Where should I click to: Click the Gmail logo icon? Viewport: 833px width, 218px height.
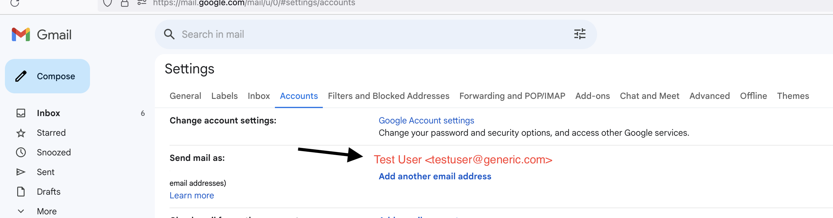tap(21, 35)
